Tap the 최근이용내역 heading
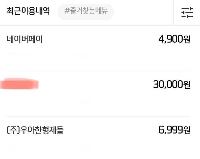 28,11
